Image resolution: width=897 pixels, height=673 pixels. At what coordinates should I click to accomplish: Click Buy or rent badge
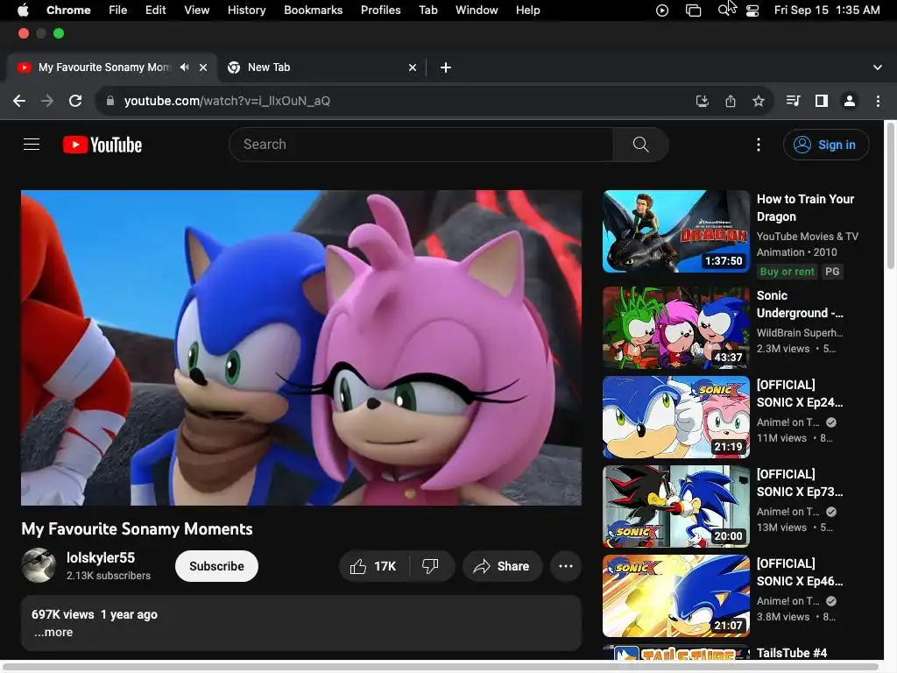(x=787, y=272)
